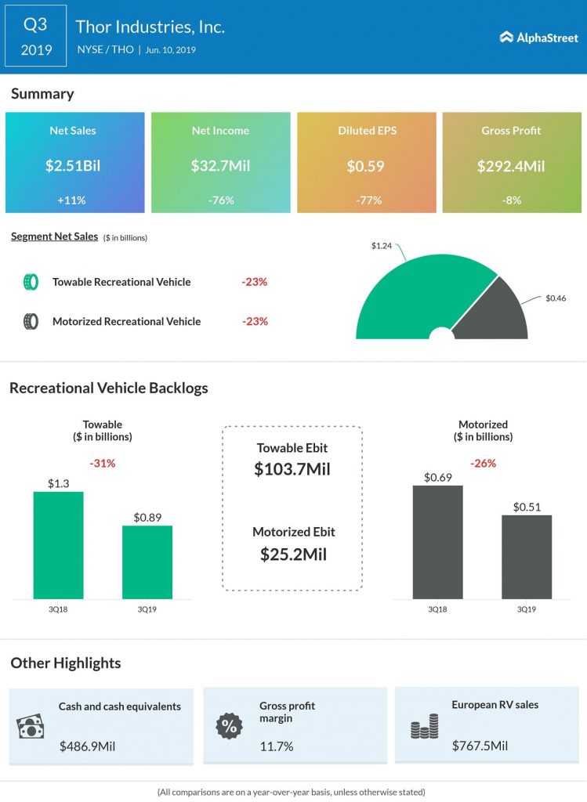Viewport: 587px width, 802px height.
Task: Click the +11% net sales change
Action: pyautogui.click(x=71, y=200)
